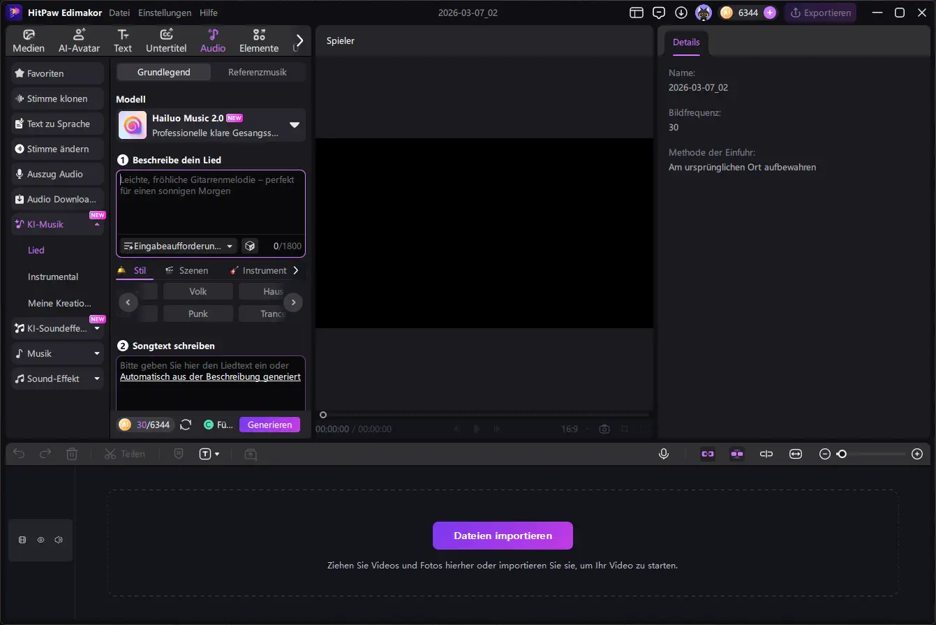Toggle track visibility eye icon
This screenshot has width=936, height=625.
pos(40,540)
